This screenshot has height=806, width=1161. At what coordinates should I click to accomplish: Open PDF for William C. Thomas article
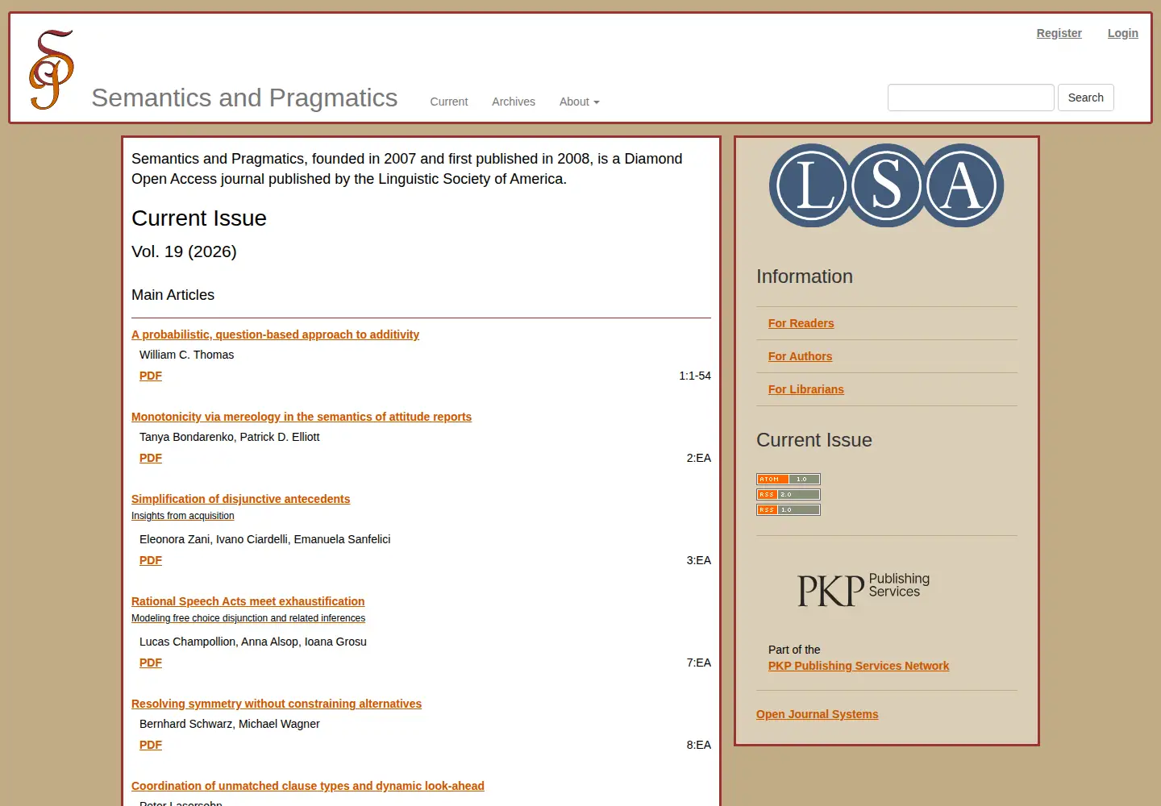151,376
